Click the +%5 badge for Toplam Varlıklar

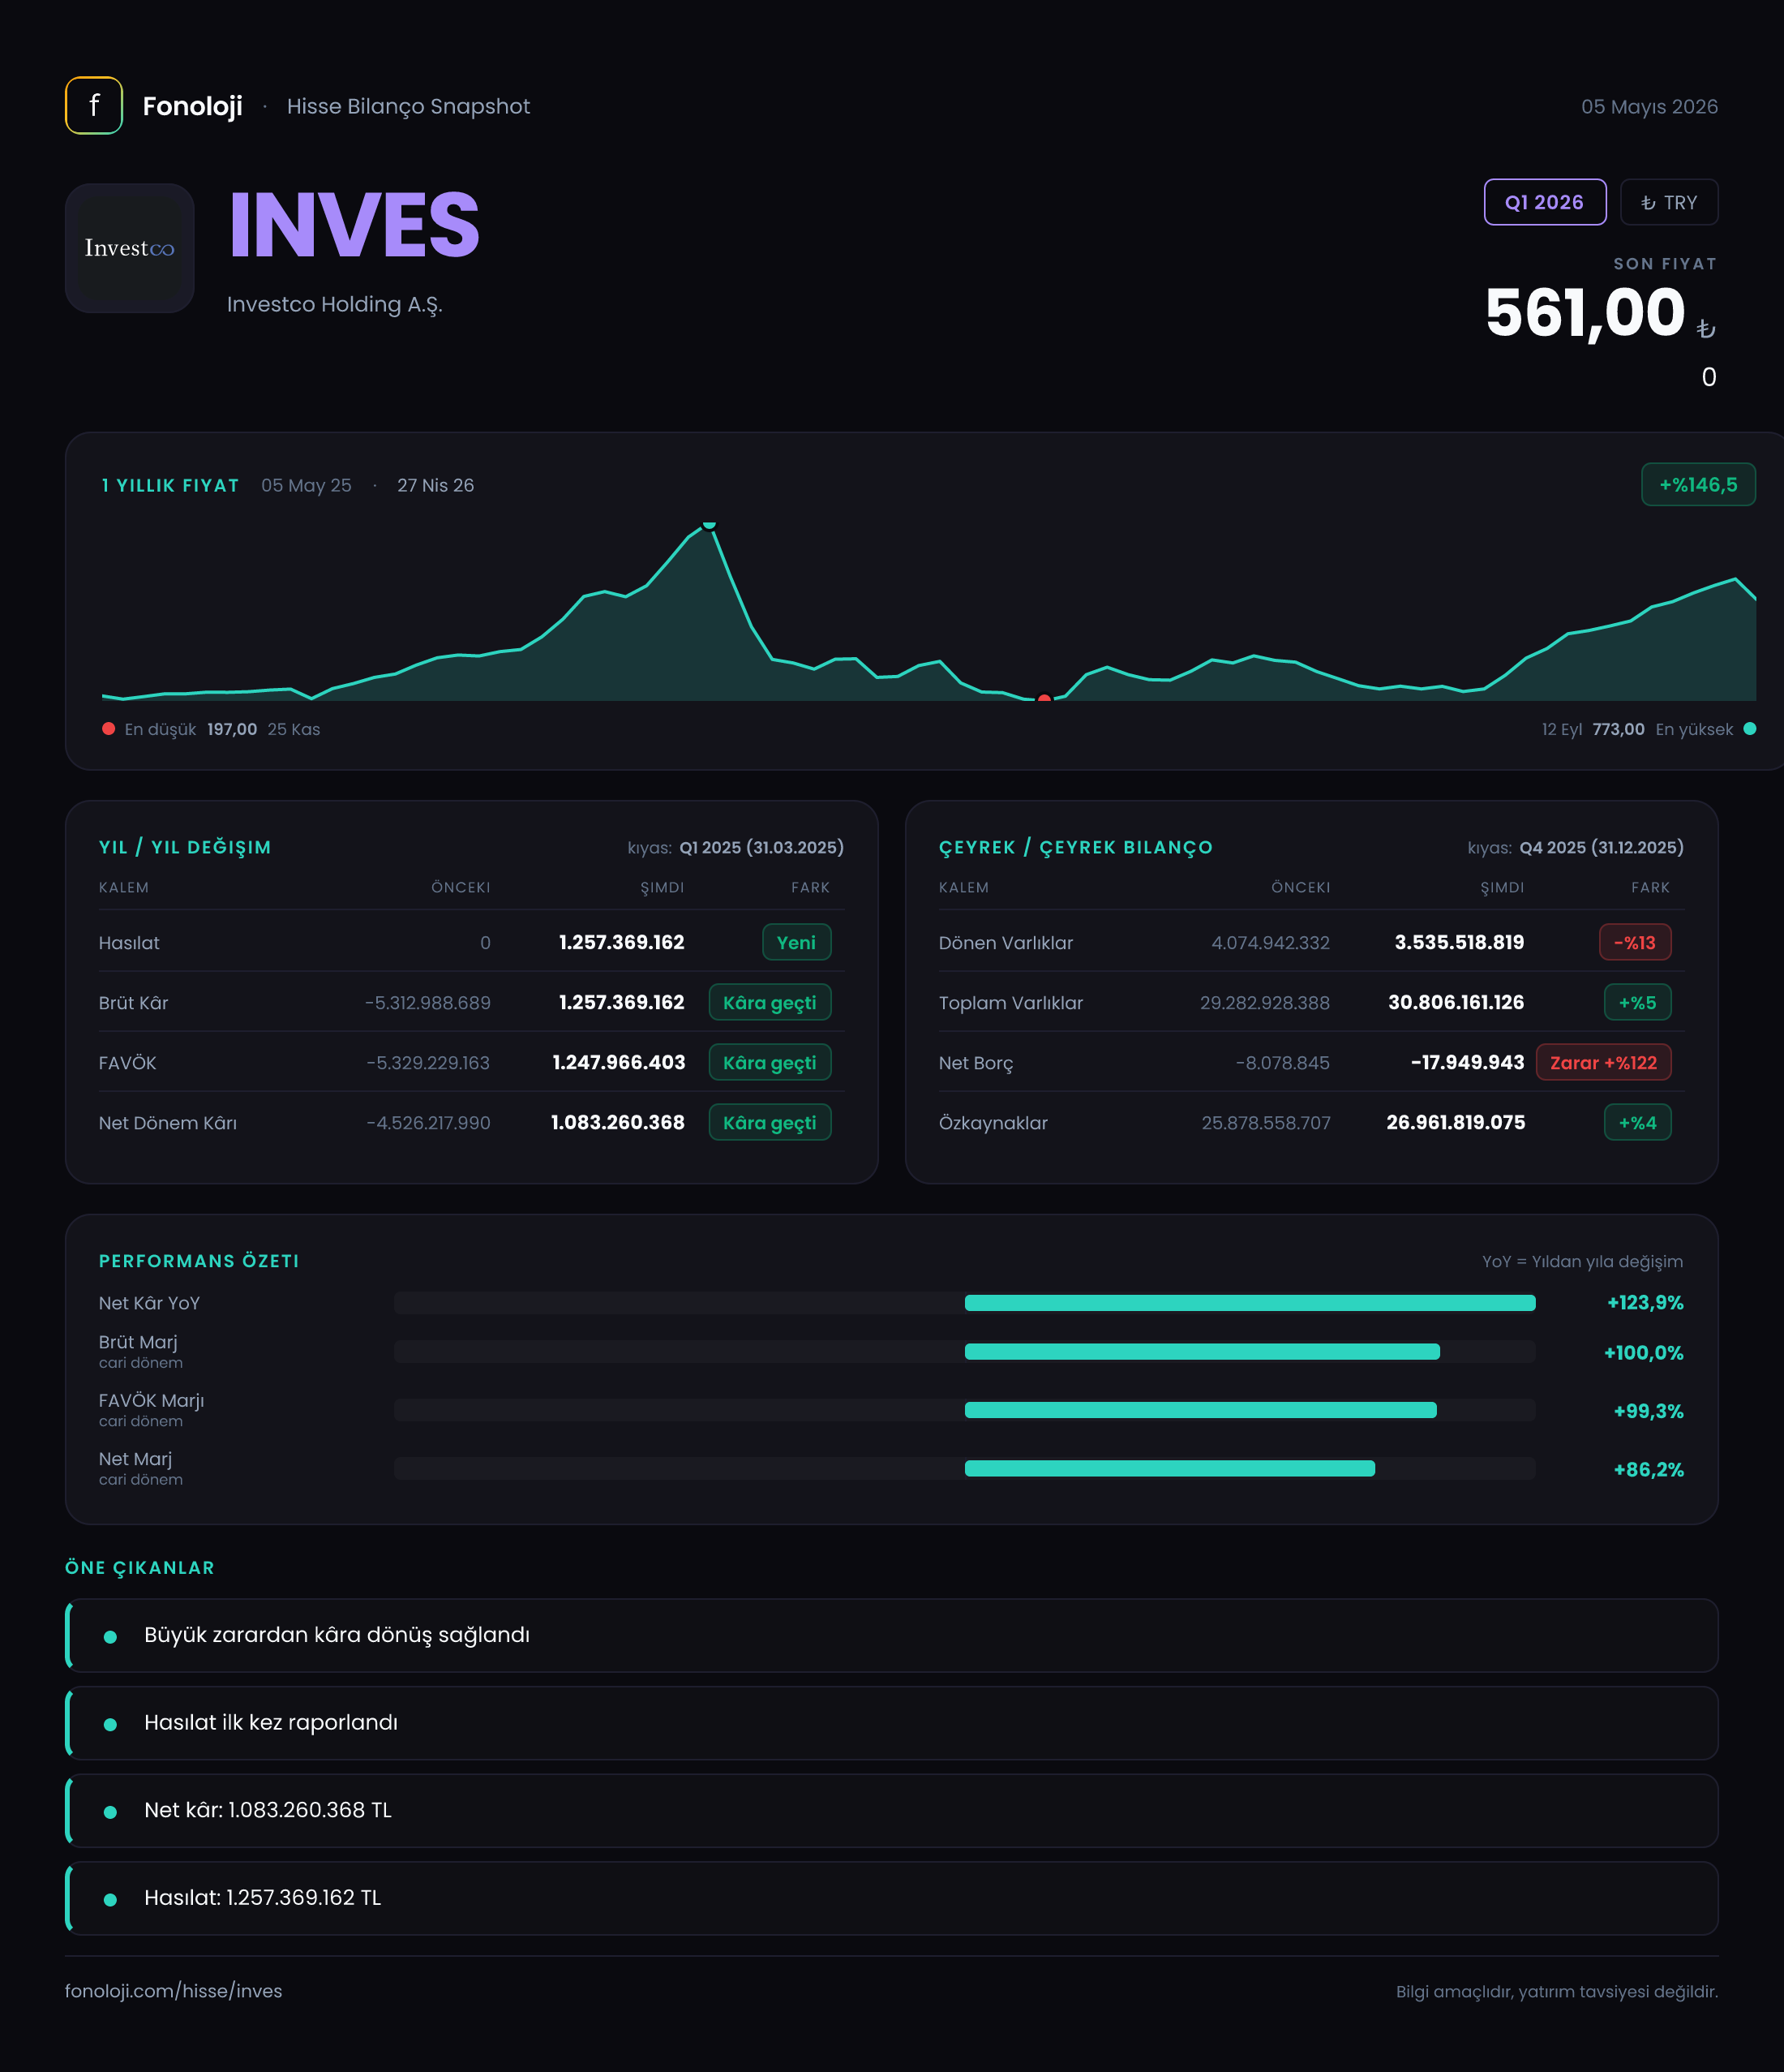1636,1002
